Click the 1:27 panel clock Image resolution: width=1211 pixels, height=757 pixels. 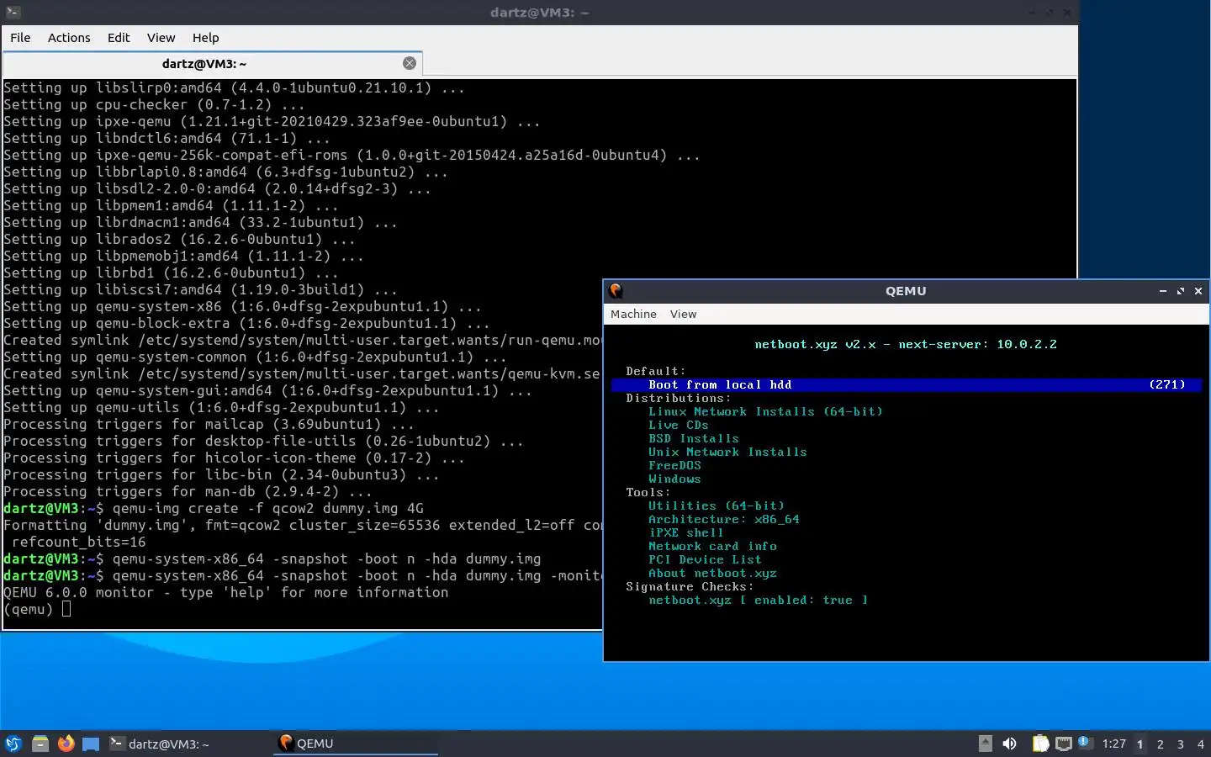1113,744
